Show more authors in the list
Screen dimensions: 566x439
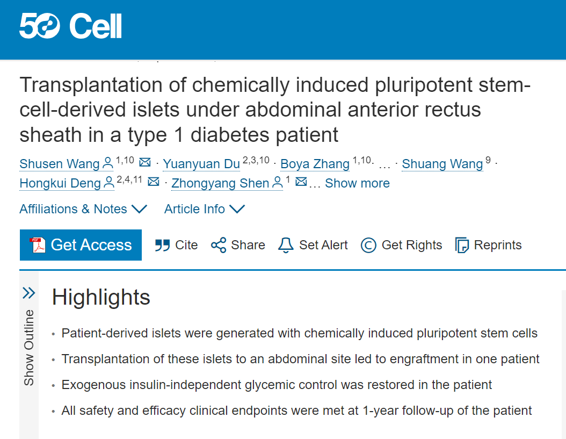coord(357,183)
